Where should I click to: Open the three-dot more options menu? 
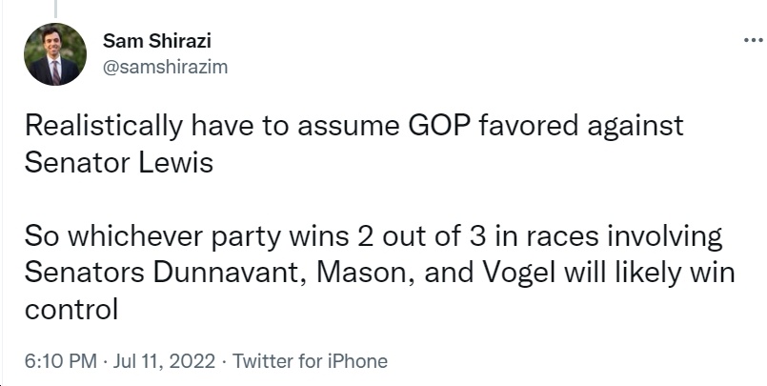(755, 40)
